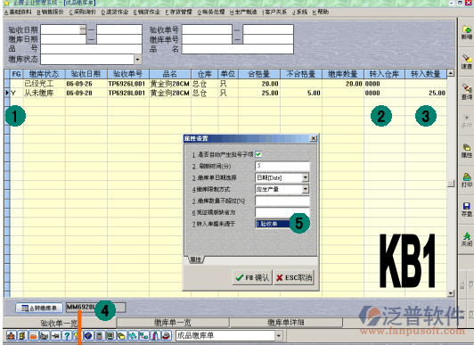Click the F8 确认 confirm button
Image resolution: width=474 pixels, height=345 pixels.
pyautogui.click(x=252, y=277)
